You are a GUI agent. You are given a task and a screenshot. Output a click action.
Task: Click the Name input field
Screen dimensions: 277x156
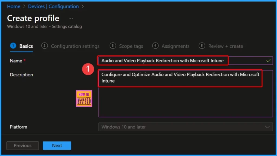pos(186,61)
